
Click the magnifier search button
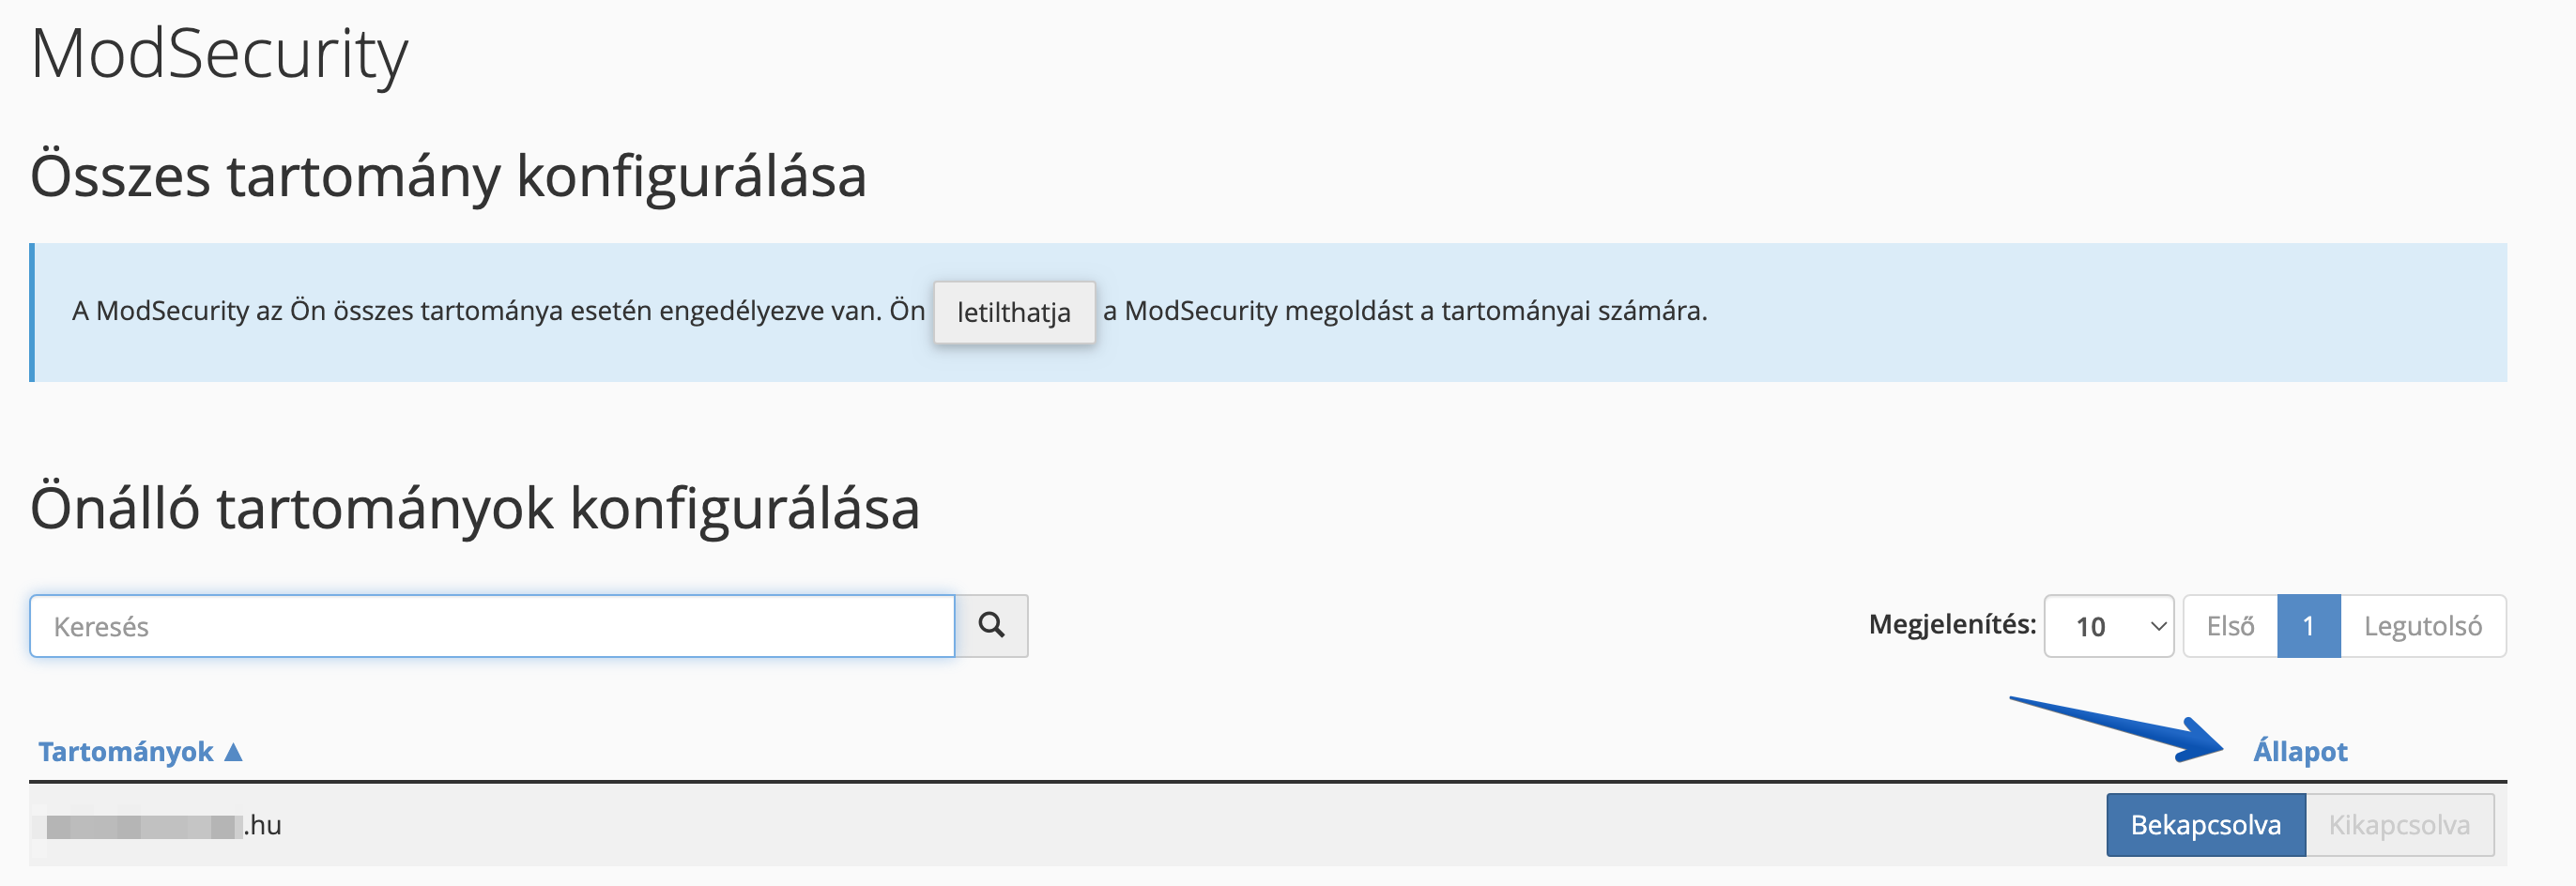(991, 626)
